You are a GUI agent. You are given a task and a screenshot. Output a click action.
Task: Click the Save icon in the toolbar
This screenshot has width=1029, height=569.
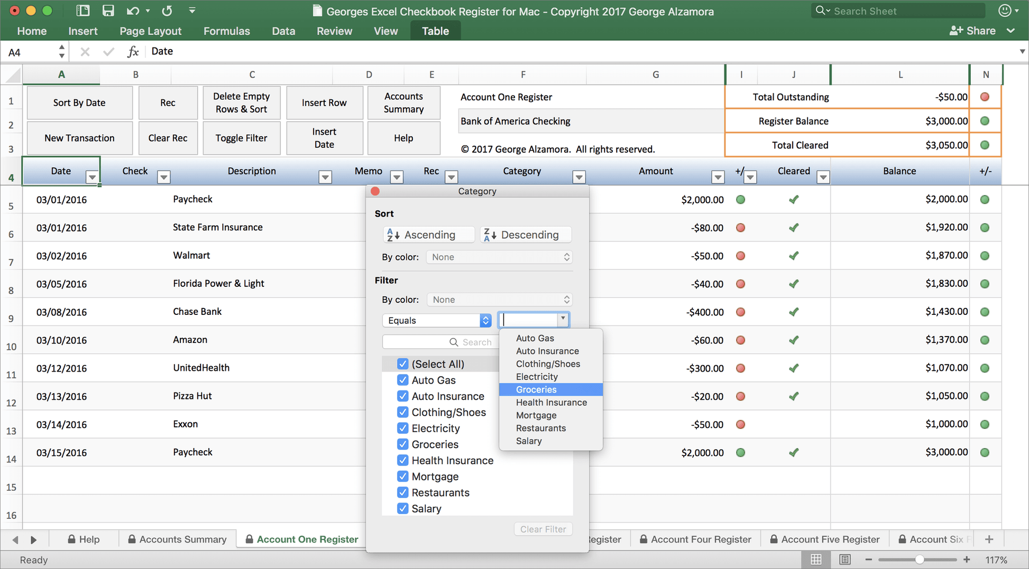tap(108, 10)
